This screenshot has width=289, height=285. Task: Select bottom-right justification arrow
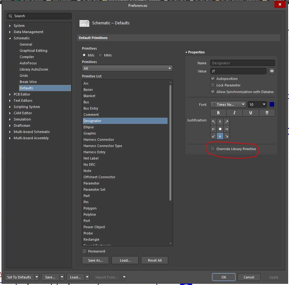(x=227, y=136)
